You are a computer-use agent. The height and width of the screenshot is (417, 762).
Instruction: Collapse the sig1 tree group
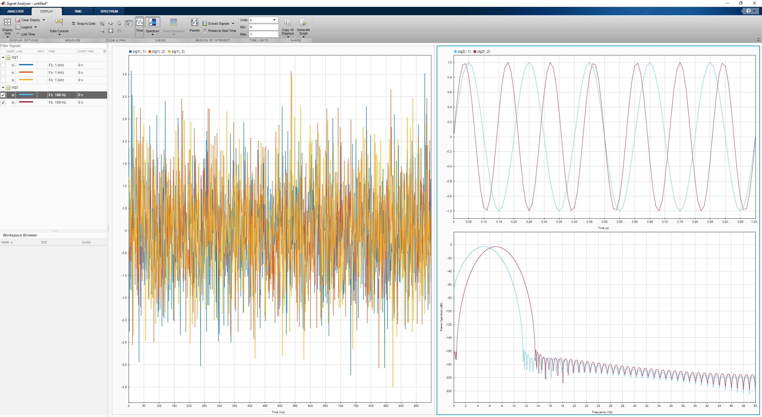coord(3,57)
